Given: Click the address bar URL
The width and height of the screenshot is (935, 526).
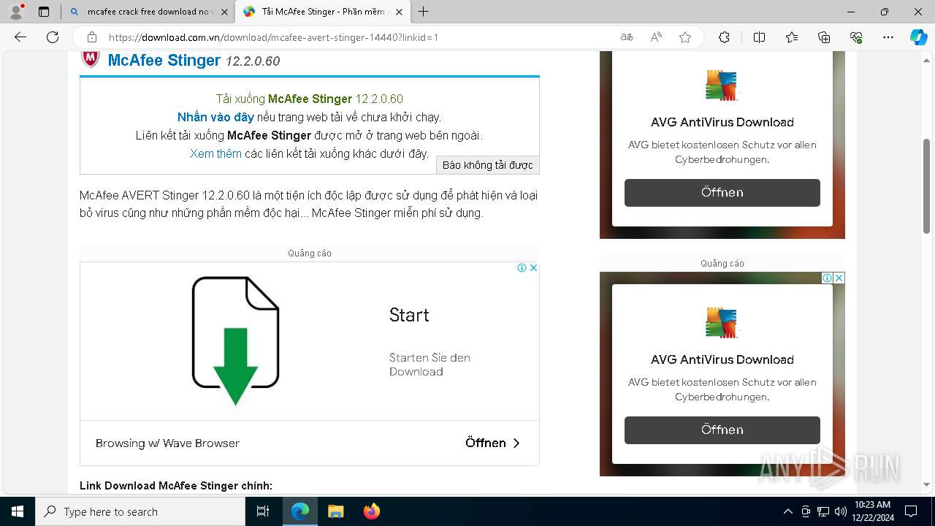Looking at the screenshot, I should click(x=273, y=37).
